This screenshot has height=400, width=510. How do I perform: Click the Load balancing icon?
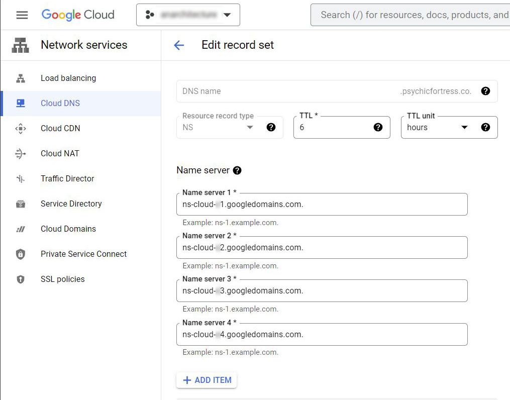(x=21, y=78)
